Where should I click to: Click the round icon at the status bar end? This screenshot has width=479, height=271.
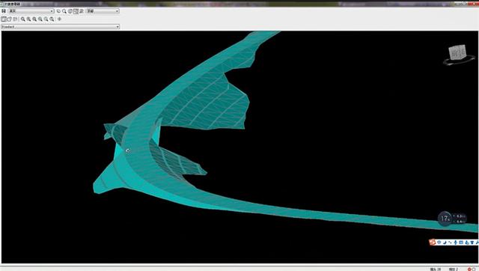(x=475, y=270)
